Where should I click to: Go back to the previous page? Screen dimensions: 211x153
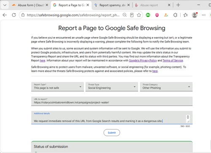[5, 15]
